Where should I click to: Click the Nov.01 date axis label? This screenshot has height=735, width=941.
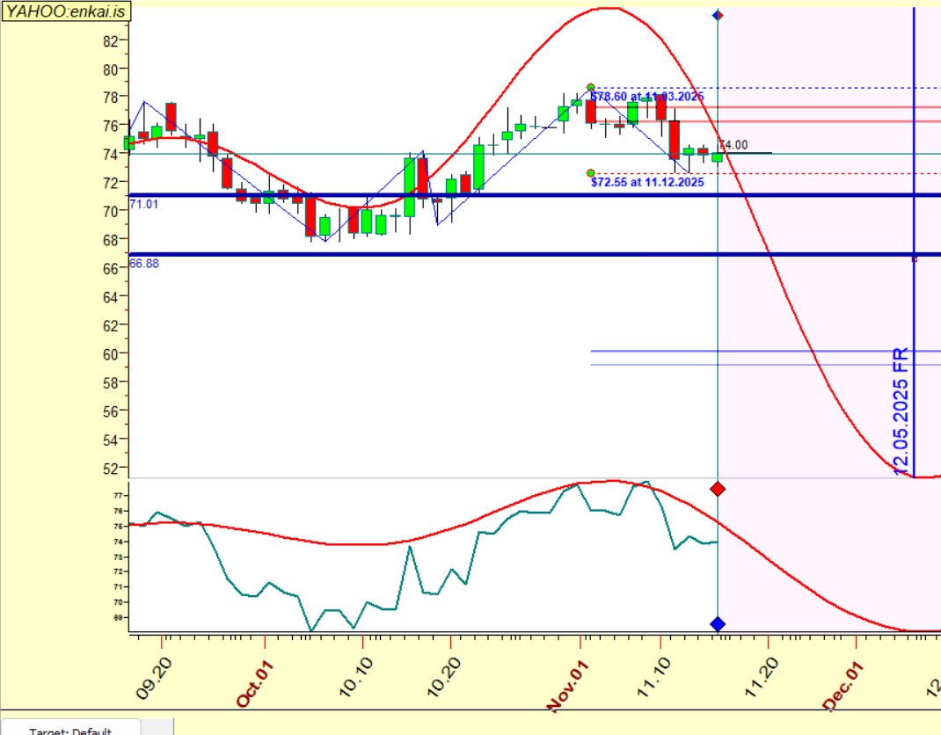pos(568,687)
